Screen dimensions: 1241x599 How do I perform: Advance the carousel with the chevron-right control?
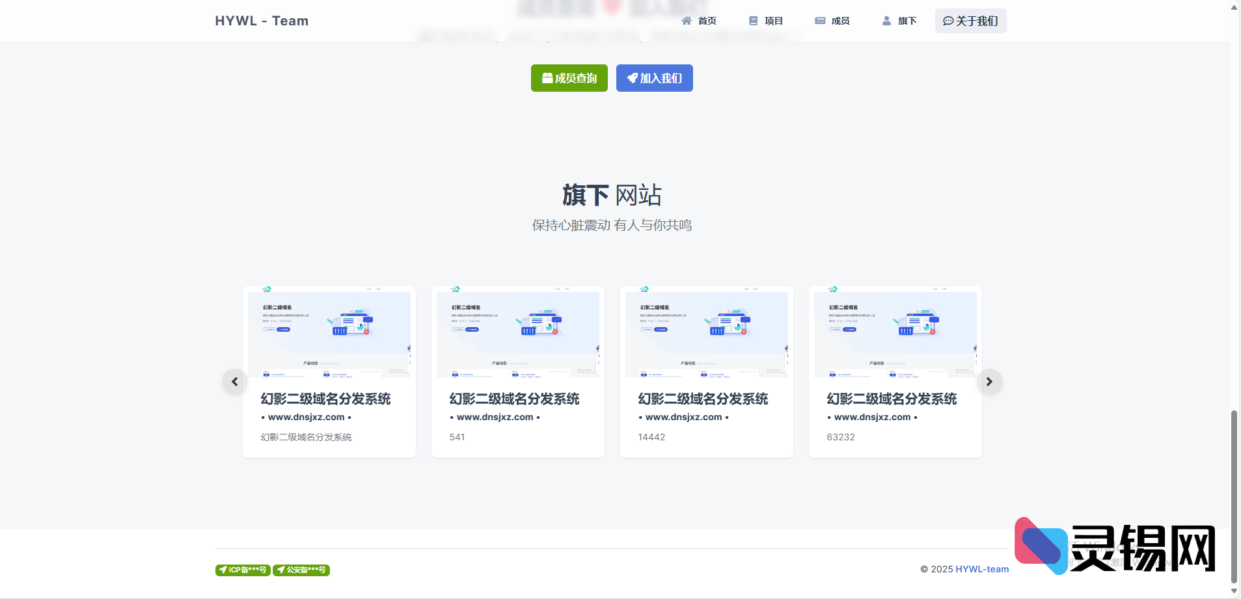point(989,381)
